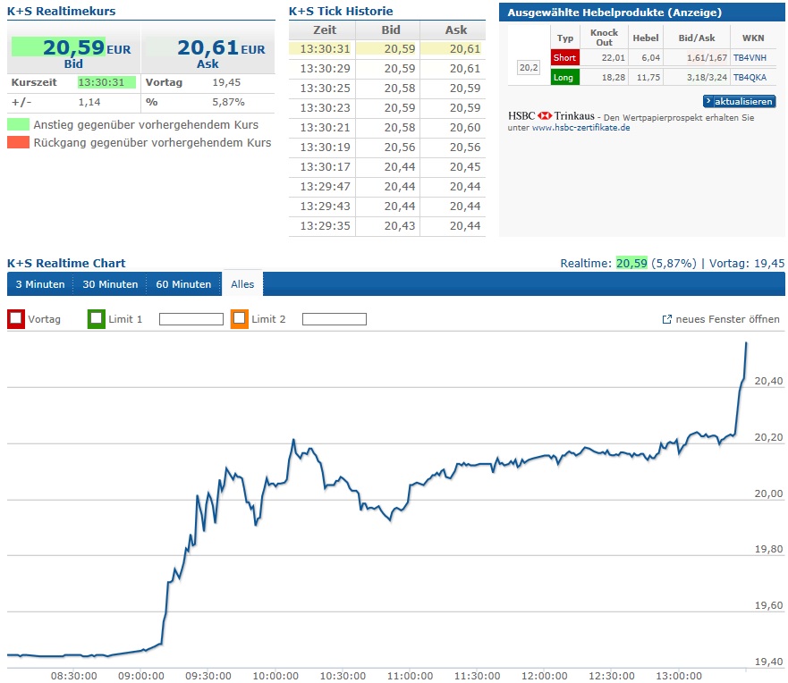The height and width of the screenshot is (683, 788).
Task: Select tick time 13:30:23
Action: 325,108
